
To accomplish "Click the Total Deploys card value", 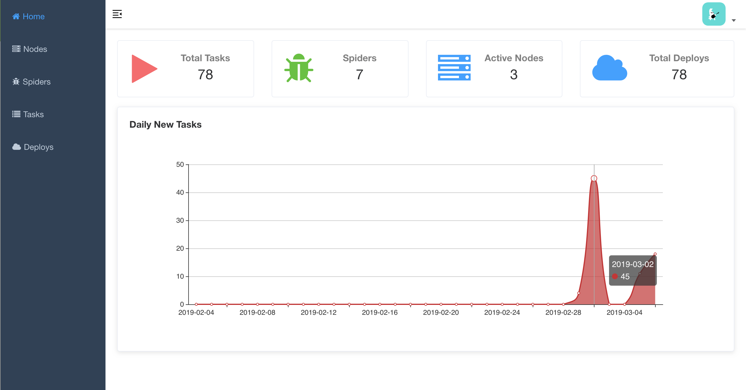I will coord(679,75).
